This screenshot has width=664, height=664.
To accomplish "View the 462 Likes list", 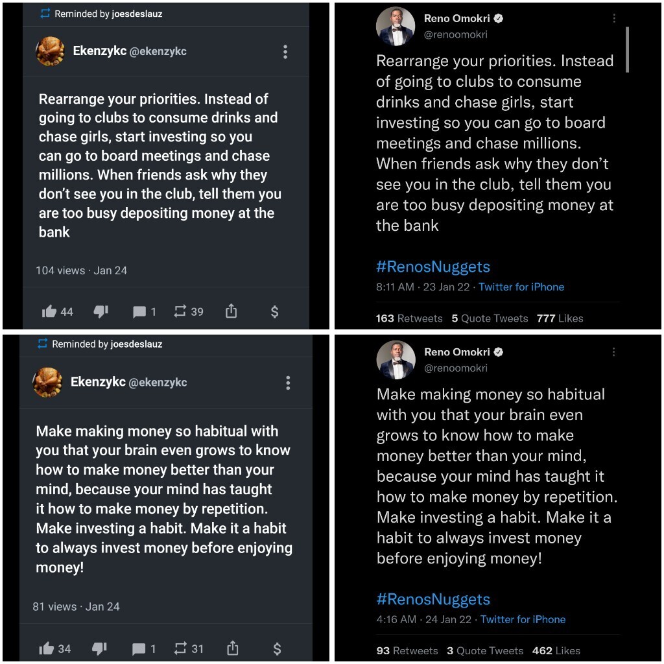I will 556,650.
